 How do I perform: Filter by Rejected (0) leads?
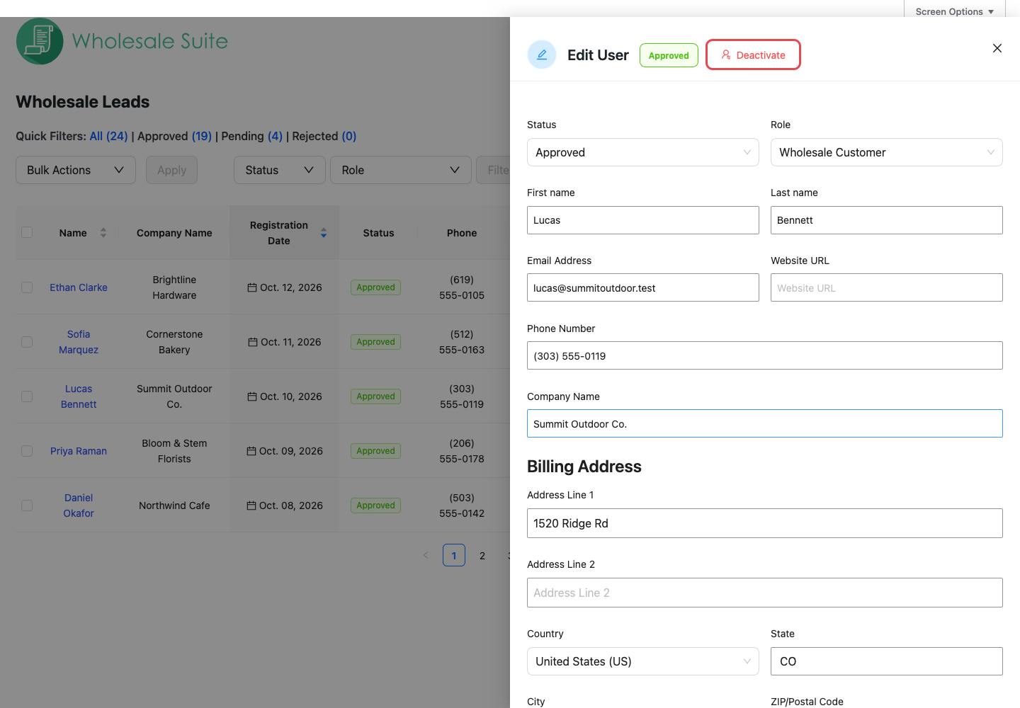click(x=324, y=136)
